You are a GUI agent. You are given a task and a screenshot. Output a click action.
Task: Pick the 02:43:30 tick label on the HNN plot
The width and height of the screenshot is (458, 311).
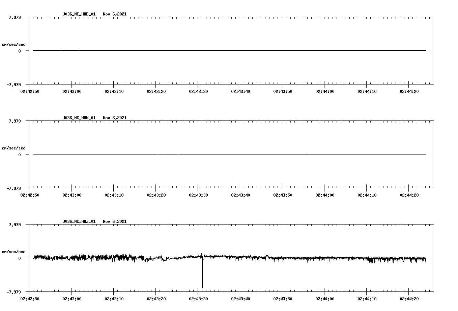click(x=198, y=195)
